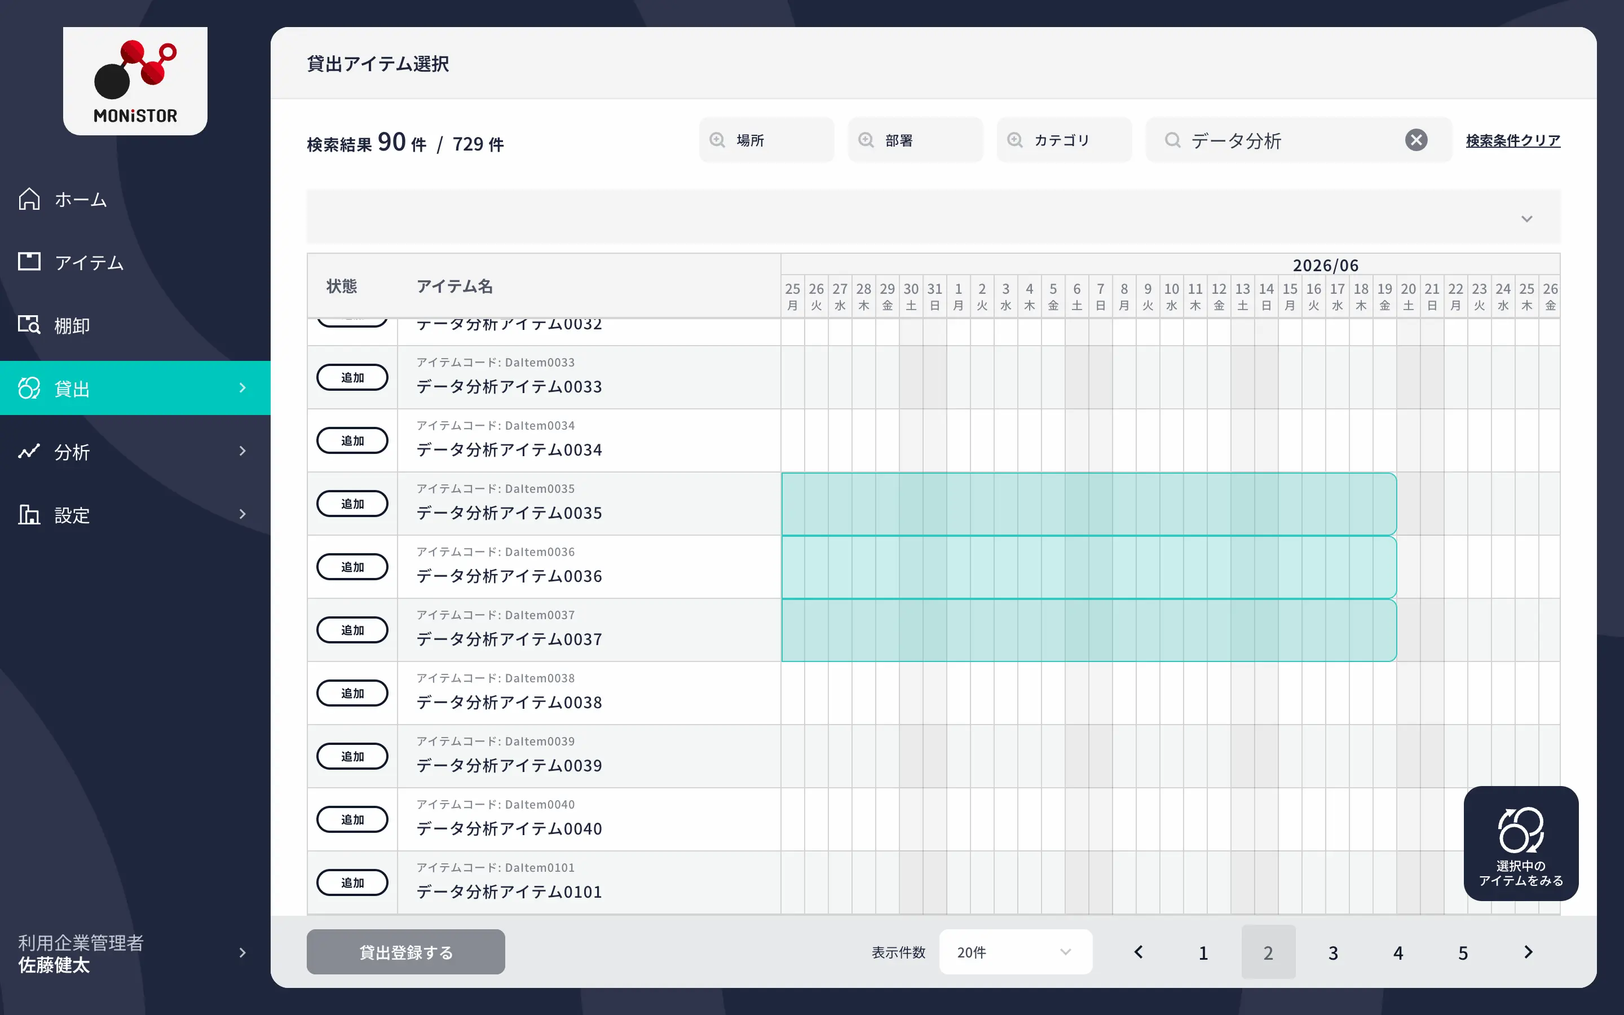Add データ分析アイテム0037 with 追加
The width and height of the screenshot is (1624, 1015).
coord(352,630)
